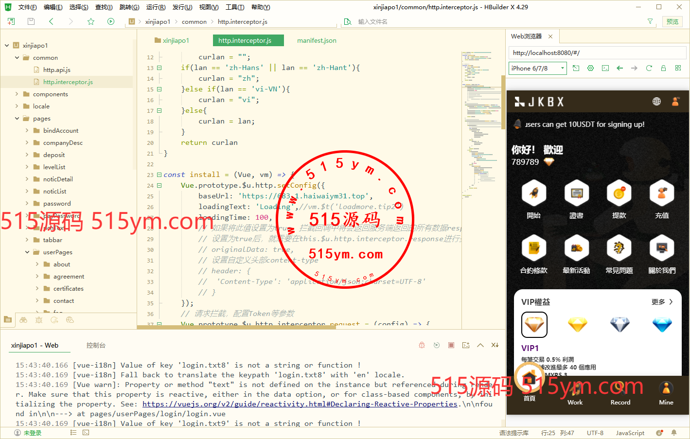The image size is (690, 439).
Task: Open the 运行(R) menu
Action: (156, 7)
